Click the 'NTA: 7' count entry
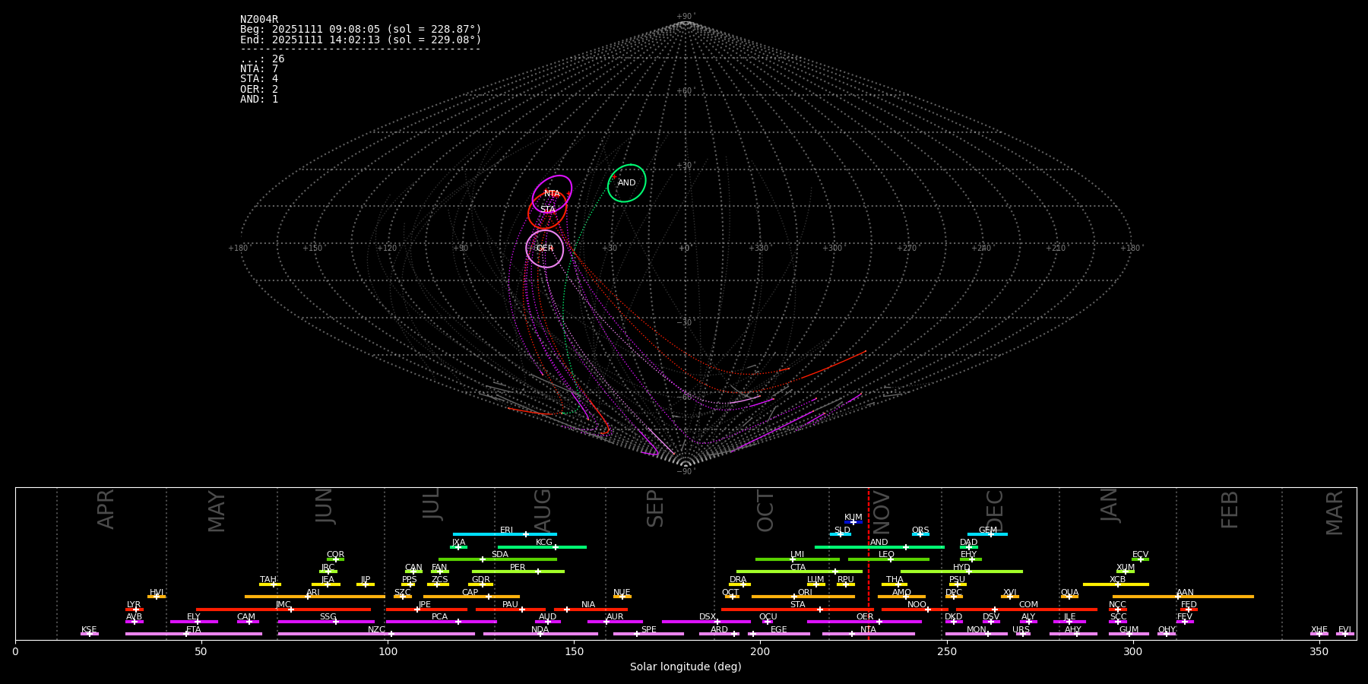The height and width of the screenshot is (684, 1368). [x=259, y=69]
